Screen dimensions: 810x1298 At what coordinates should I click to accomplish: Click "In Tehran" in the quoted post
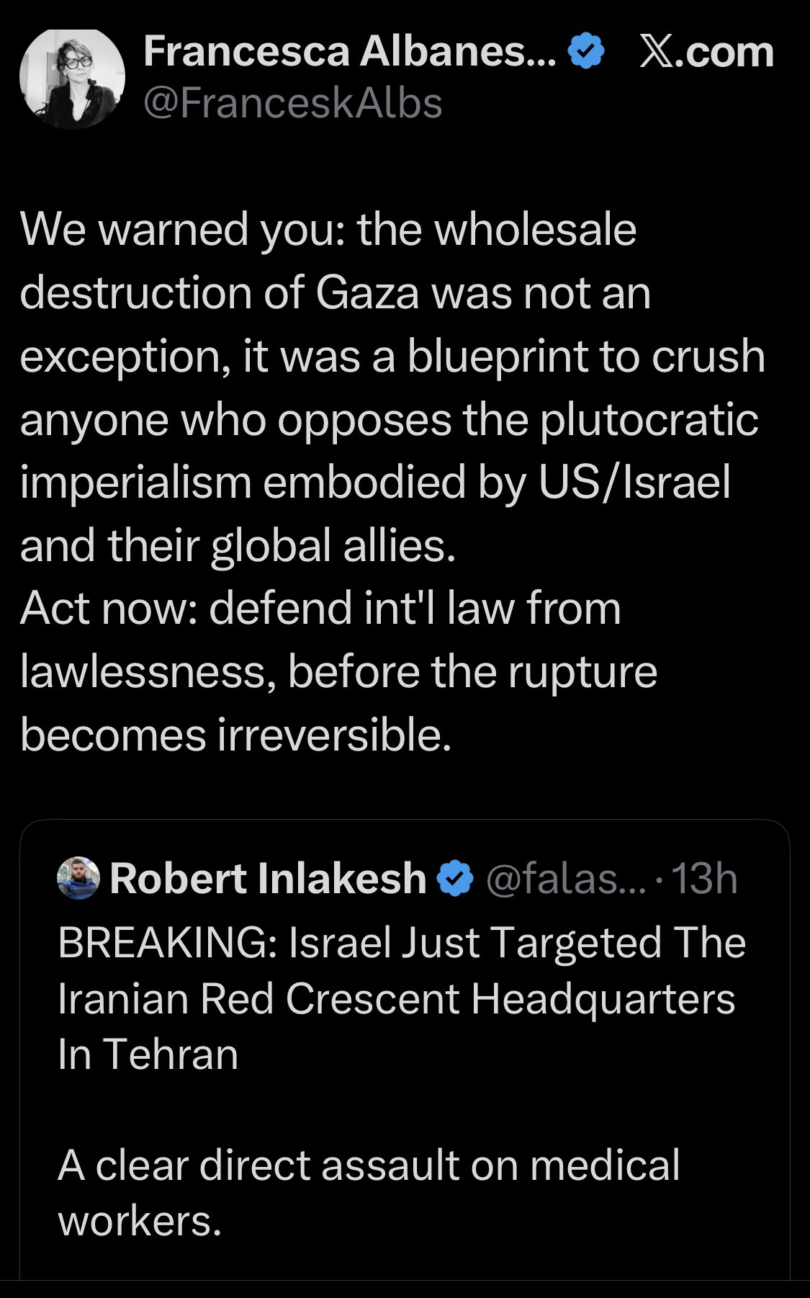pos(148,1054)
